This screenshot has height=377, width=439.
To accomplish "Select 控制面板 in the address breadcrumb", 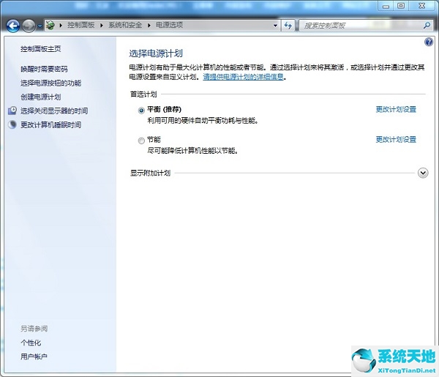I will [80, 25].
